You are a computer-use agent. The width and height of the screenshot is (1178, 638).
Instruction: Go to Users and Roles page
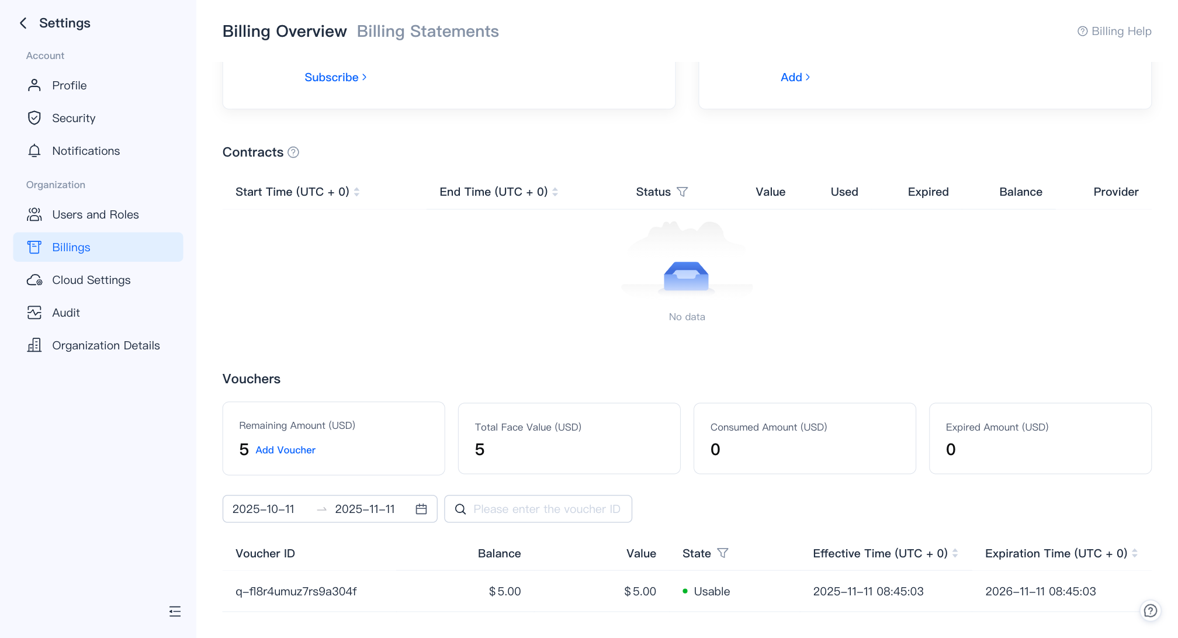point(95,214)
